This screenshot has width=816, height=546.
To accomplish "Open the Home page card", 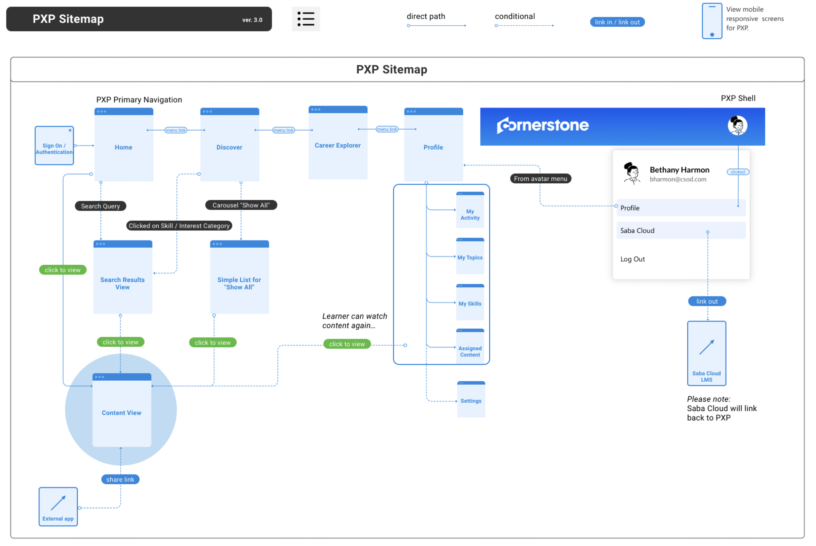I will point(123,147).
